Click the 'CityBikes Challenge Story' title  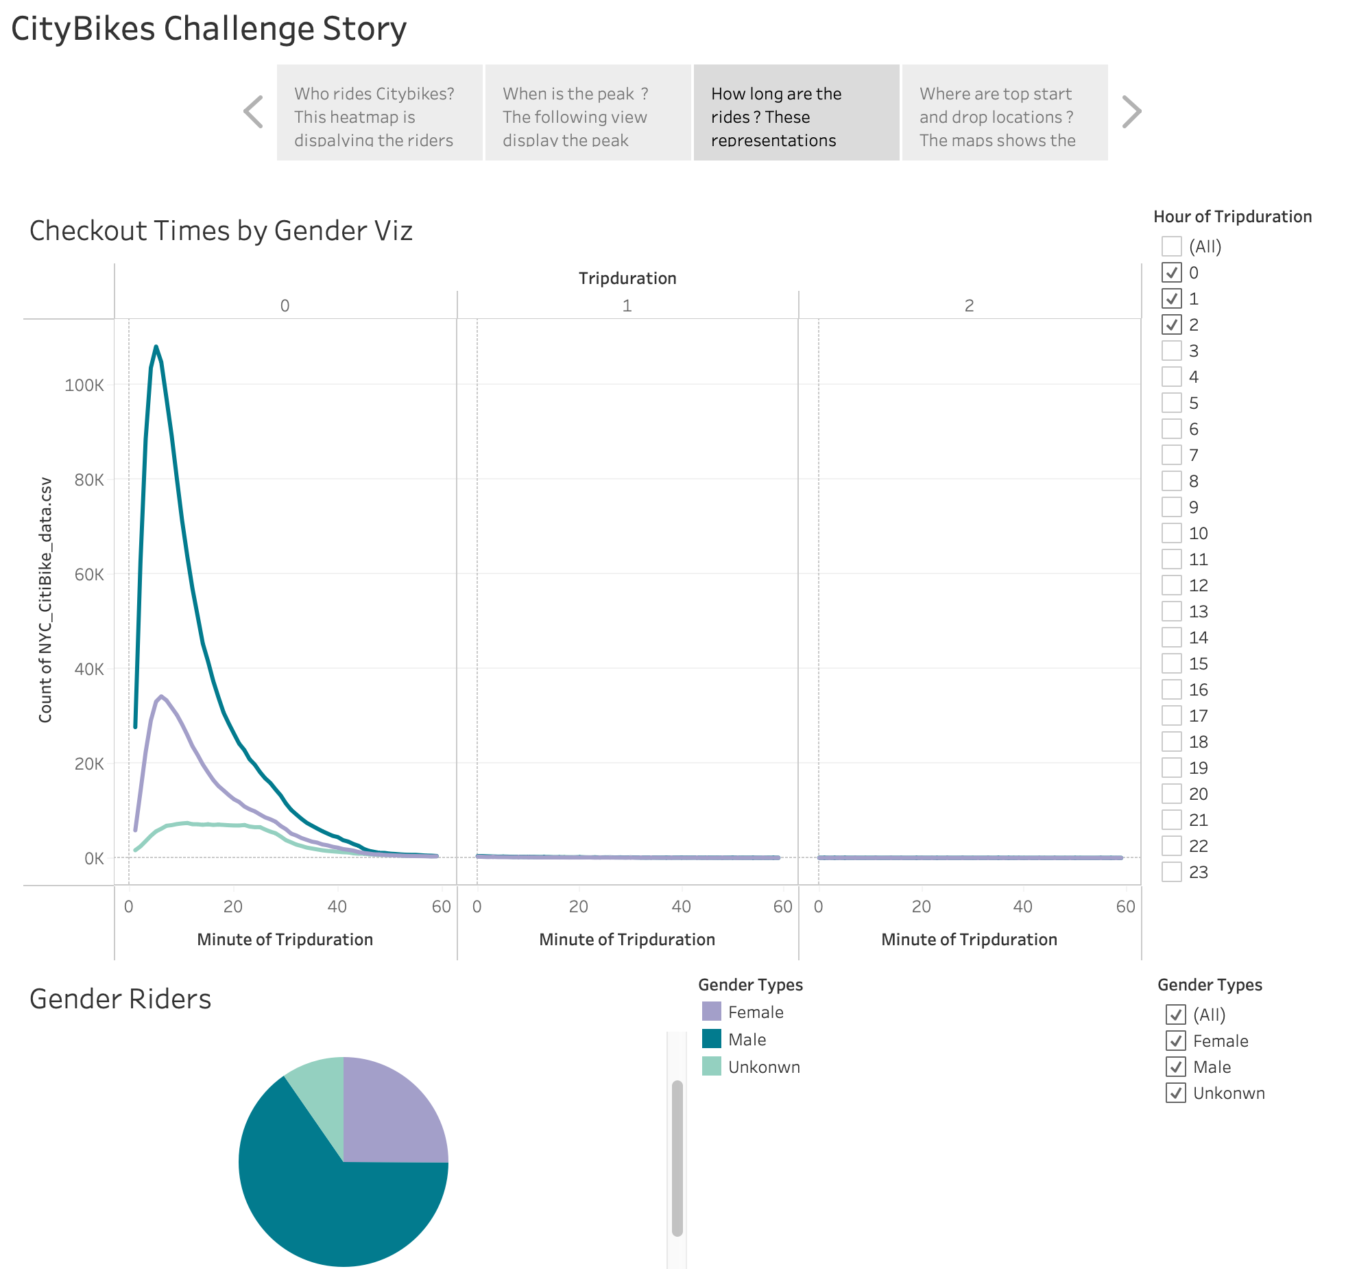[208, 29]
